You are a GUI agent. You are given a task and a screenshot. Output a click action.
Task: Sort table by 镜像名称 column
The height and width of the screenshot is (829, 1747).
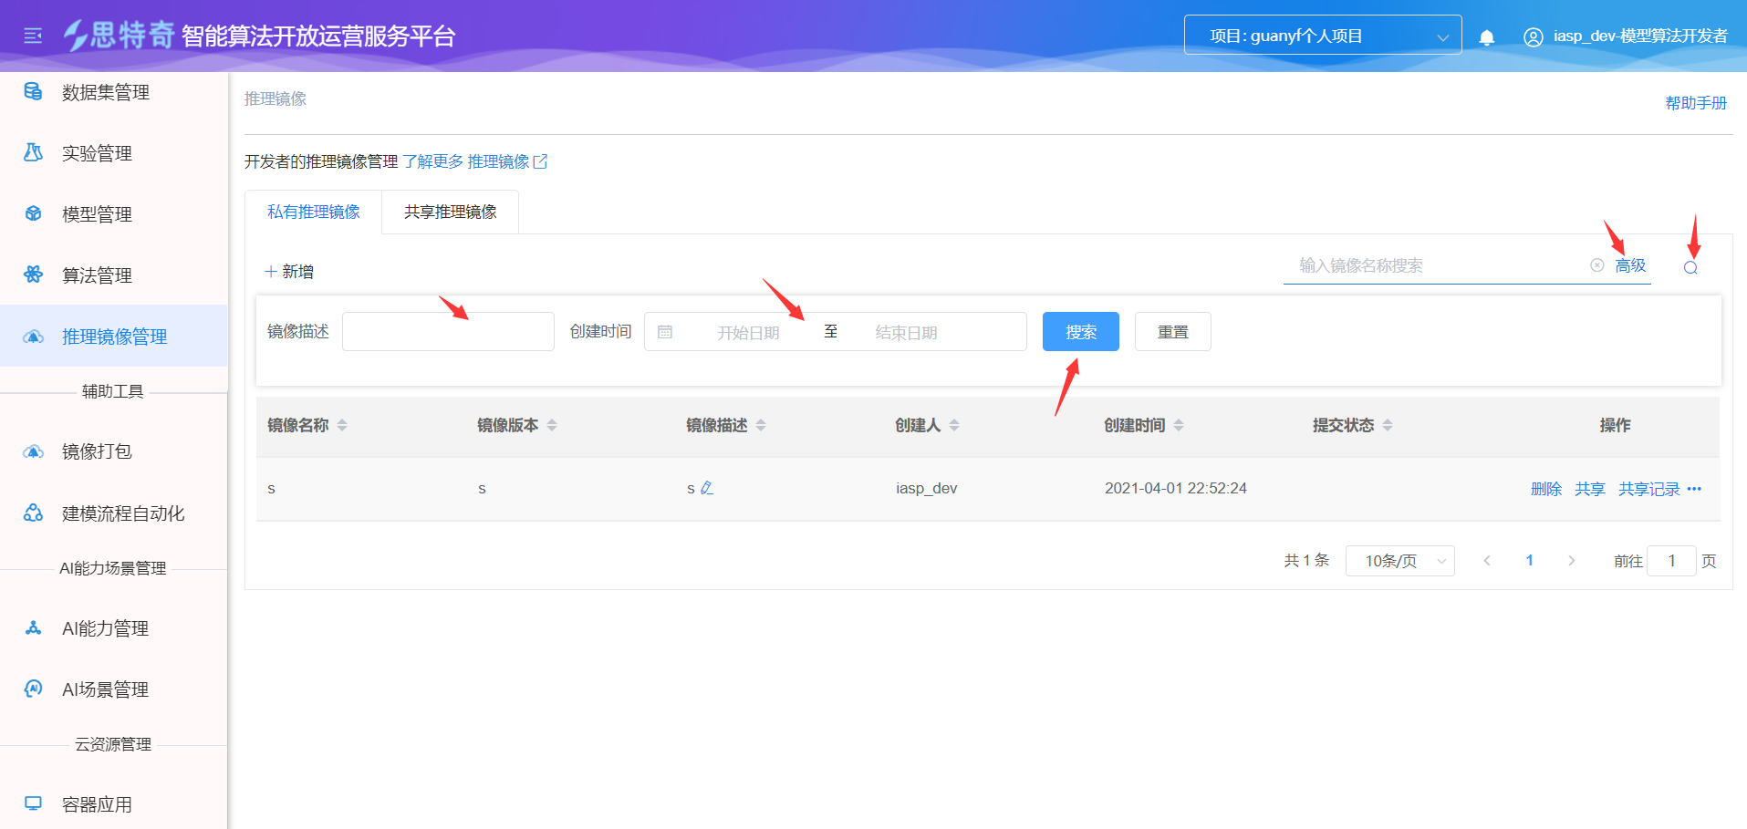342,425
